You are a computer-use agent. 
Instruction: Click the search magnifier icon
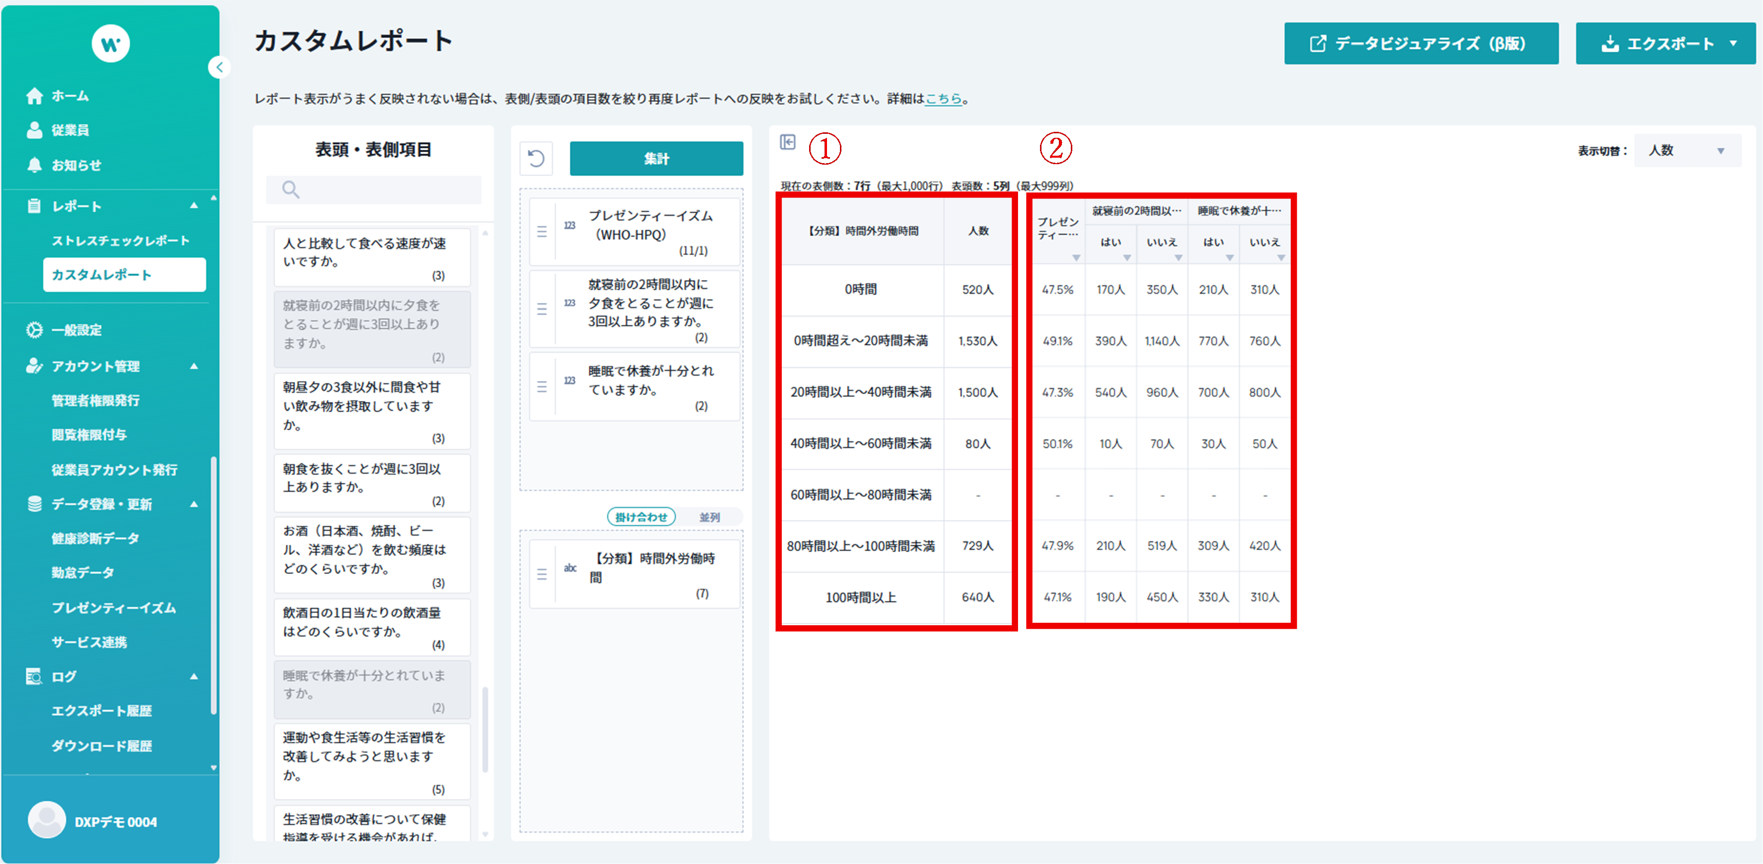[290, 190]
